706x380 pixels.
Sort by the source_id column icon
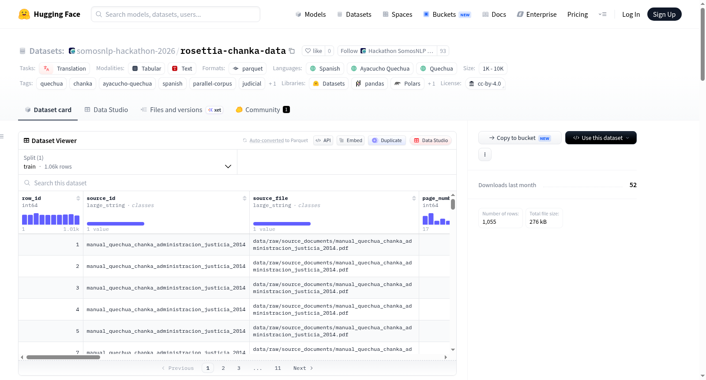point(244,198)
